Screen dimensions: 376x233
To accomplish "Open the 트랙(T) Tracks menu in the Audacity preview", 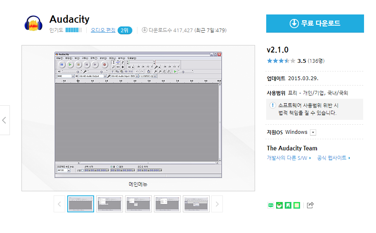I will [x=94, y=58].
